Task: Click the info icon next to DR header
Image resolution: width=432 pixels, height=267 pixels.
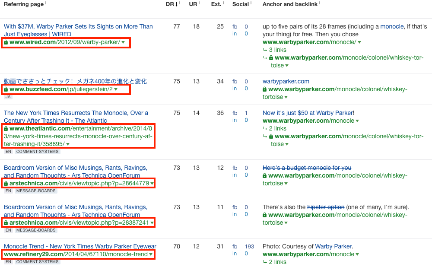Action: [180, 3]
